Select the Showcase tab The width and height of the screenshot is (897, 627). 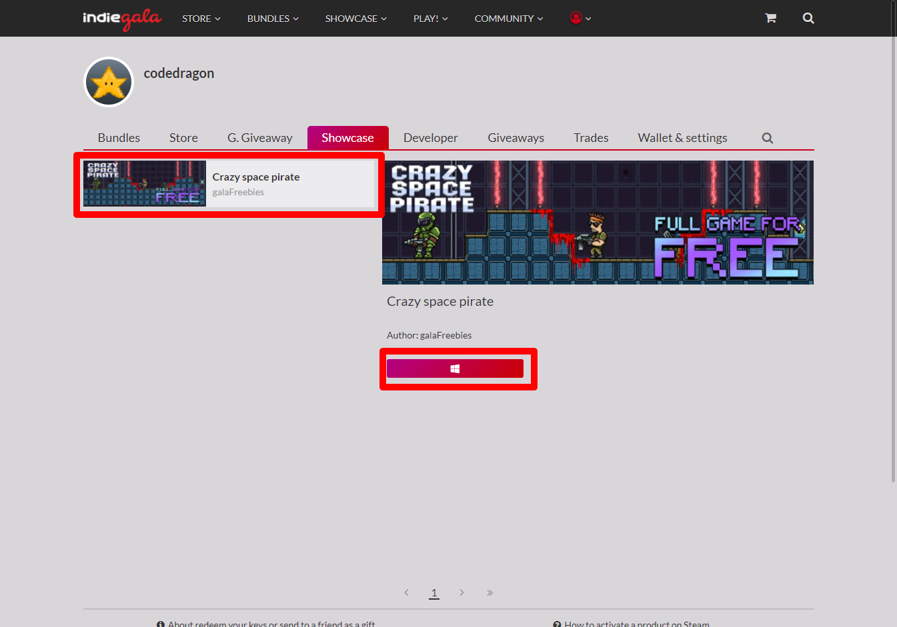pos(347,138)
